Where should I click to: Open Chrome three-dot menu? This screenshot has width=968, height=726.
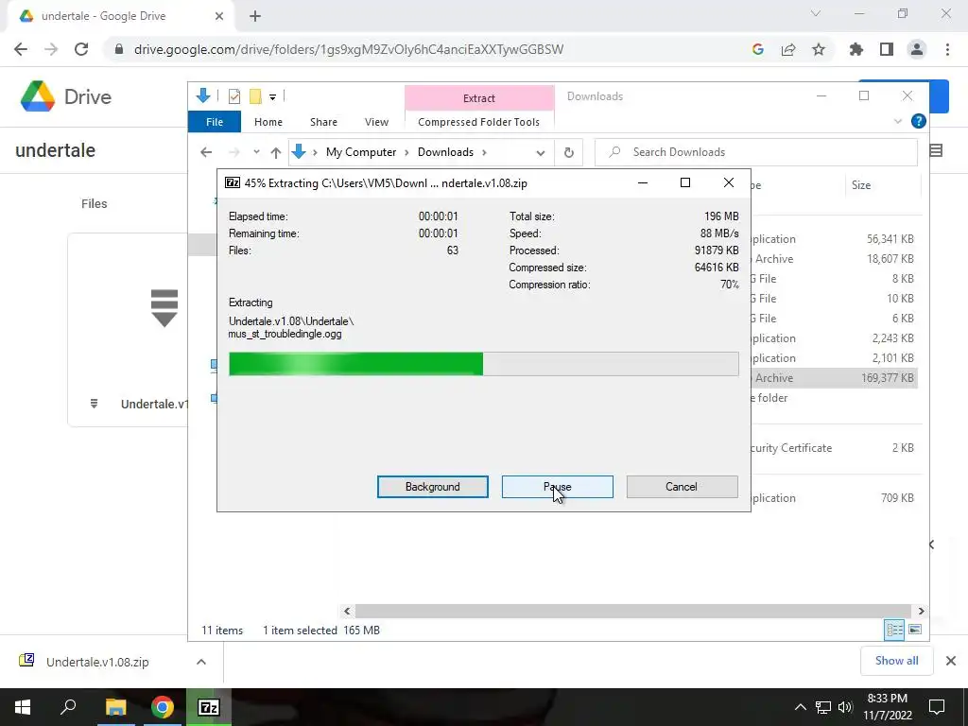tap(947, 49)
